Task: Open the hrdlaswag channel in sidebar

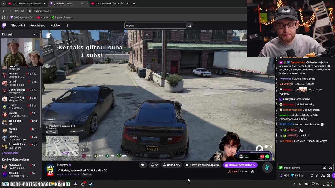Action: 20,167
